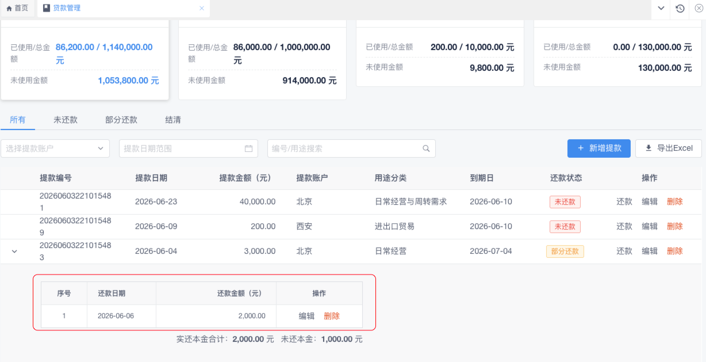Open the tab list dropdown chevron
Viewport: 706px width, 362px height.
pyautogui.click(x=661, y=9)
